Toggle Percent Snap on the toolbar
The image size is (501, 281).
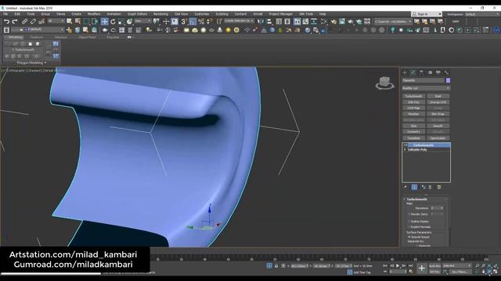click(201, 22)
